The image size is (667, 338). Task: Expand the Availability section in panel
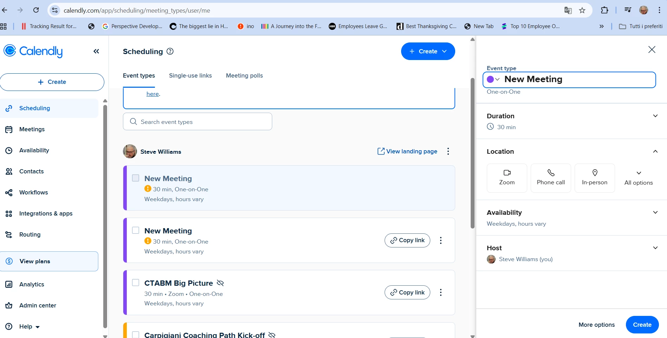coord(655,212)
